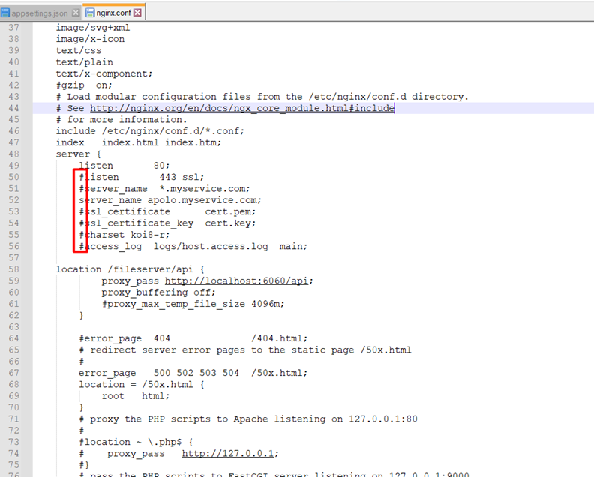Close the nginx.conf tab

click(x=137, y=13)
